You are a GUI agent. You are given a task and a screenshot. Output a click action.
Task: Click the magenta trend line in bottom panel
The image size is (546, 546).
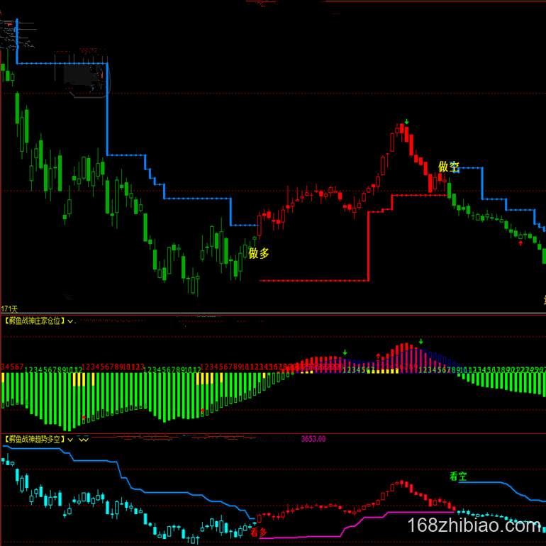pos(411,512)
